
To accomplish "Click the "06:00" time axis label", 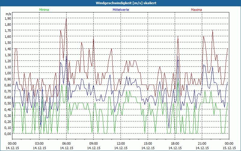I will coord(66,144).
